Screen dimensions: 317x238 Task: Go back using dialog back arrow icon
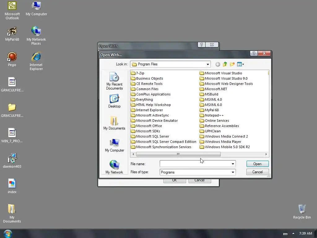[218, 64]
